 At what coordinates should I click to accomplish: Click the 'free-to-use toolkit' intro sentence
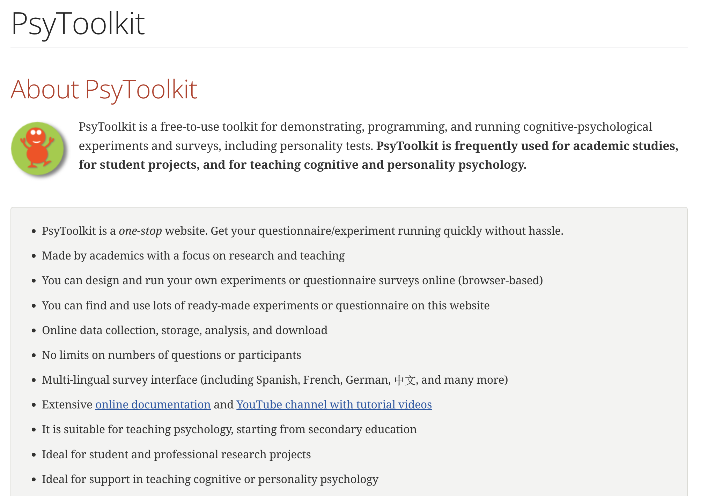point(365,127)
